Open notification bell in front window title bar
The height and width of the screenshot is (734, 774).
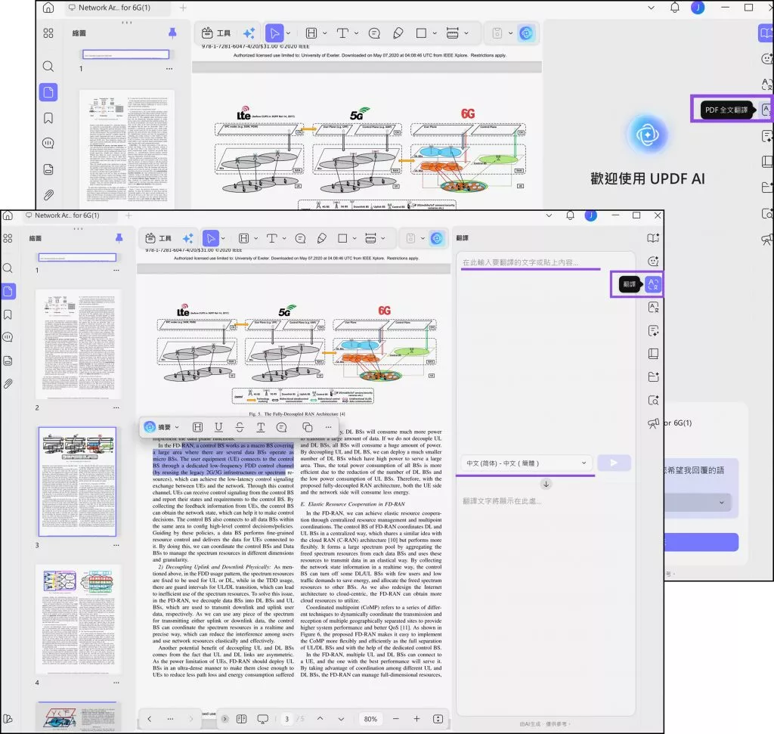570,215
